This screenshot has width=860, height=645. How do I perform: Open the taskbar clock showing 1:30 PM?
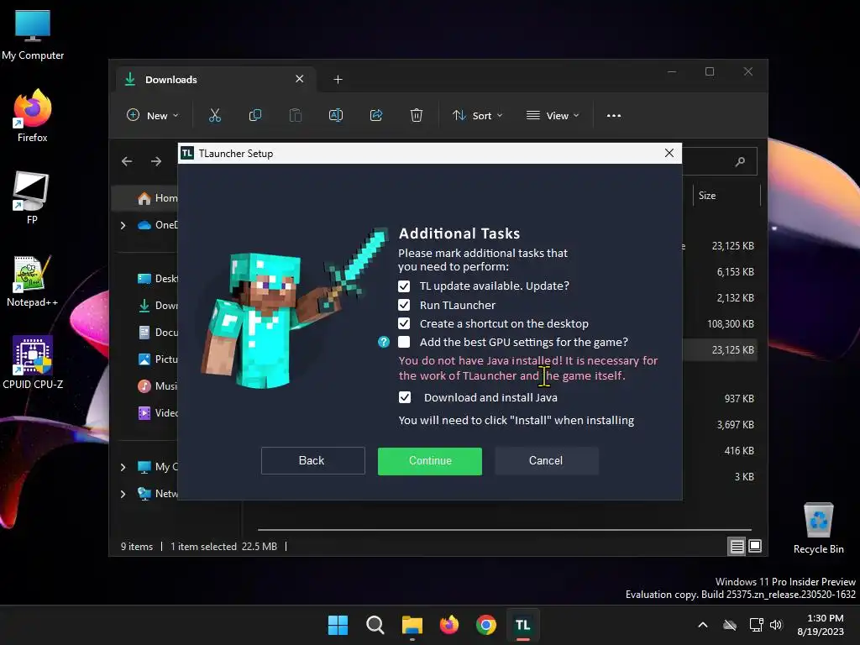(821, 625)
